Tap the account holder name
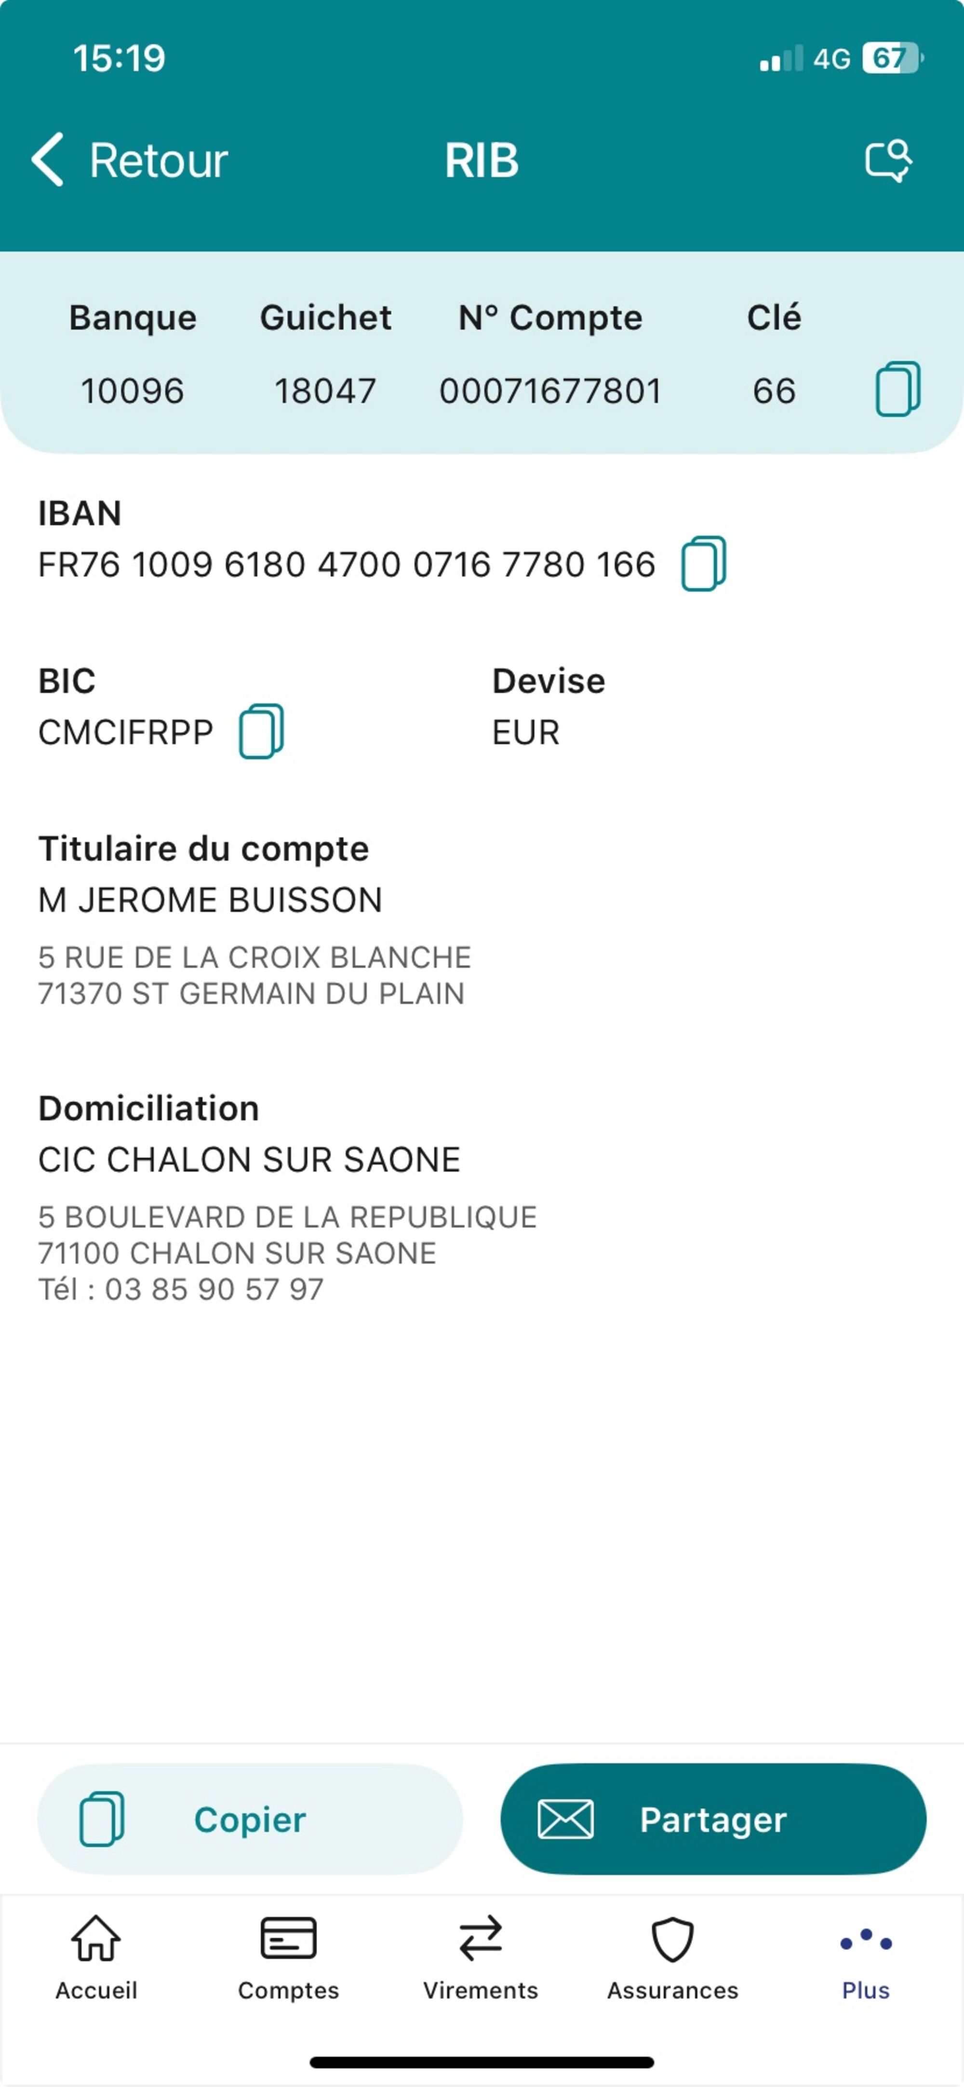The height and width of the screenshot is (2087, 964). (211, 900)
